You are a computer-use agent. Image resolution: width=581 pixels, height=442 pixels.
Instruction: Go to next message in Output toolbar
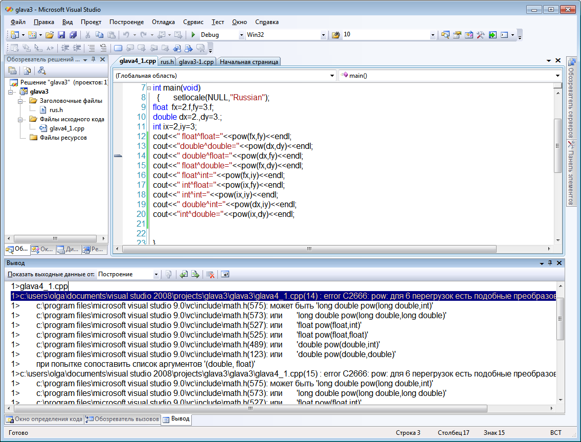pos(195,275)
